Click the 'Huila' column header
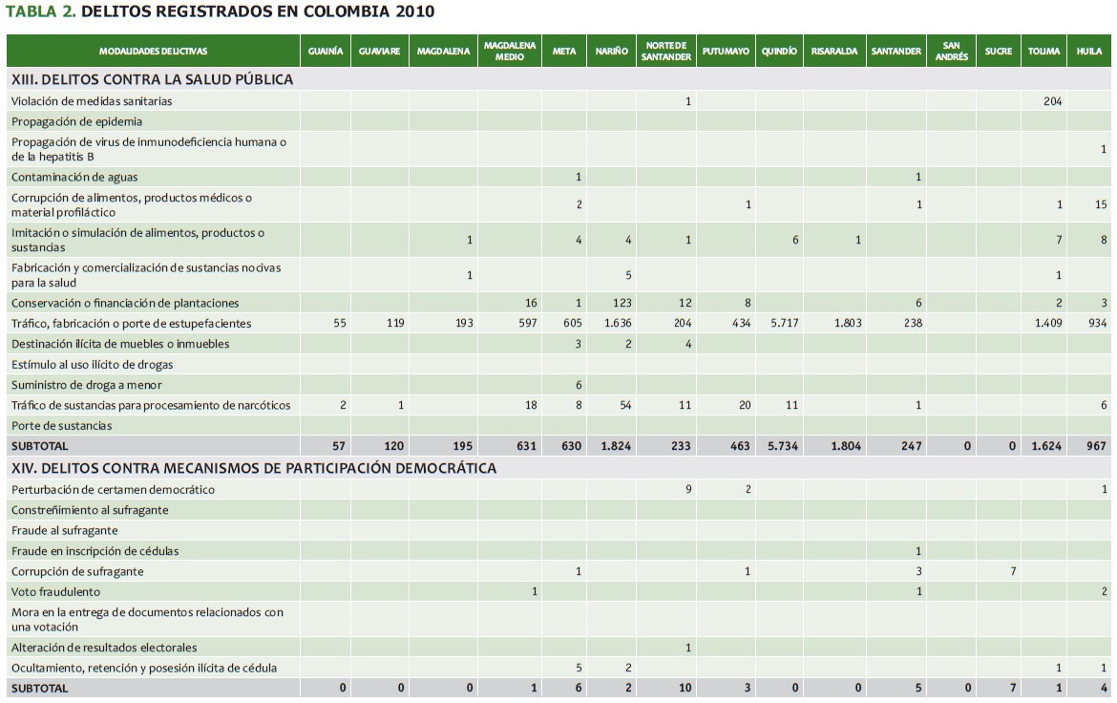1117x703 pixels. tap(1088, 52)
